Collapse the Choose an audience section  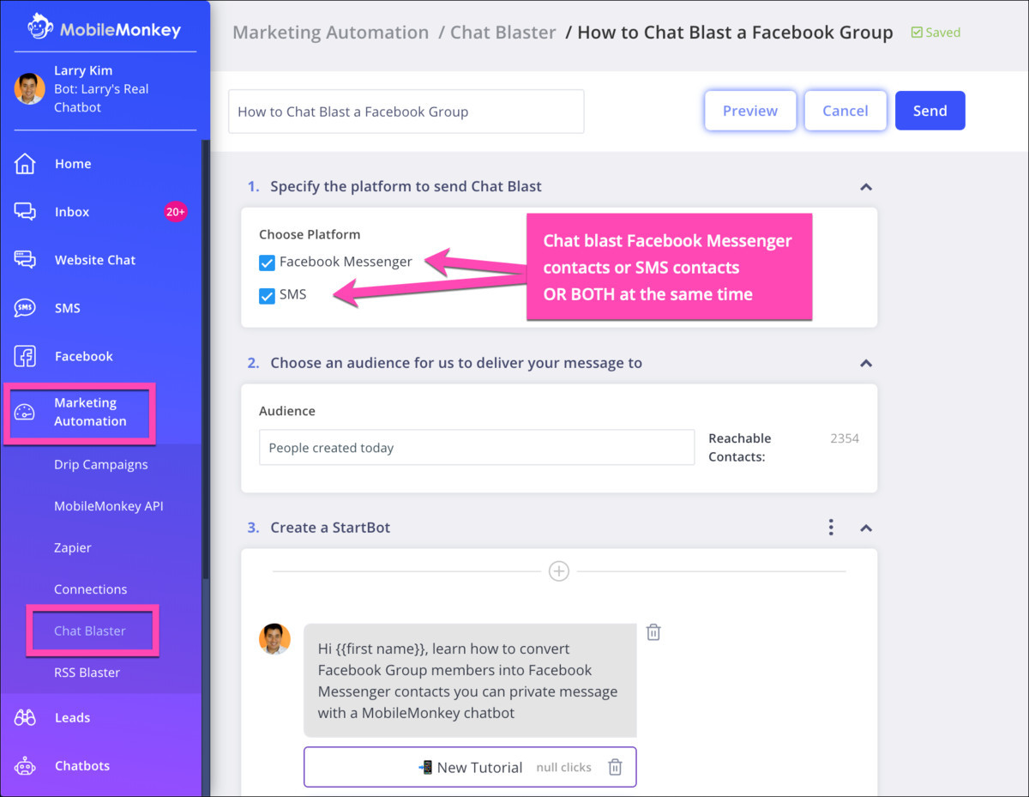pyautogui.click(x=866, y=363)
